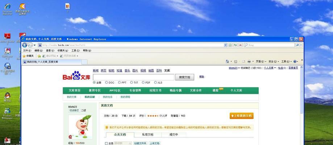Click the 创建文件夹 button
This screenshot has width=333, height=145.
pos(140,144)
